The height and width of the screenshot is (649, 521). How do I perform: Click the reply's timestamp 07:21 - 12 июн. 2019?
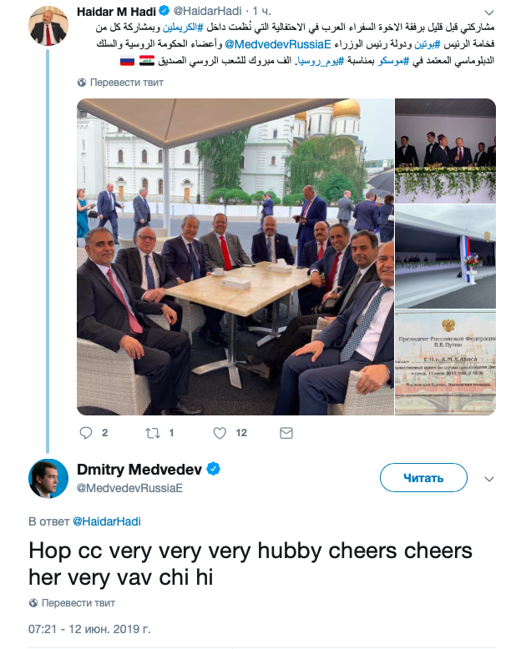89,628
